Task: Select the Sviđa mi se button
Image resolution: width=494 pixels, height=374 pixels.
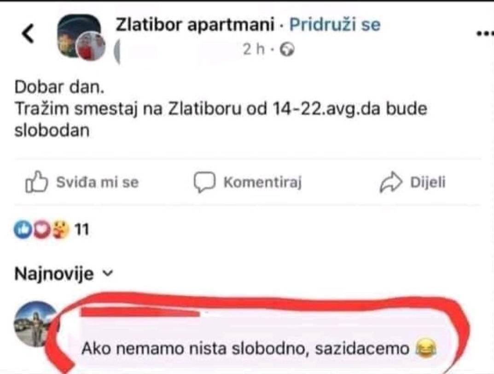Action: click(x=82, y=182)
